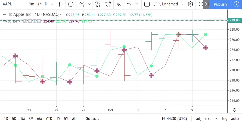Start bar replay with rewind icon

click(119, 4)
